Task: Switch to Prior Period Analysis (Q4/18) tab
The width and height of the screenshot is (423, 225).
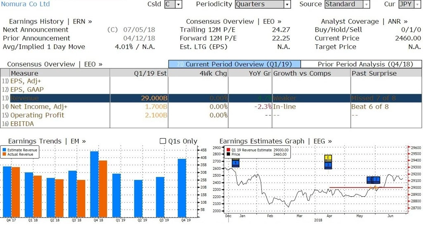Action: 361,64
